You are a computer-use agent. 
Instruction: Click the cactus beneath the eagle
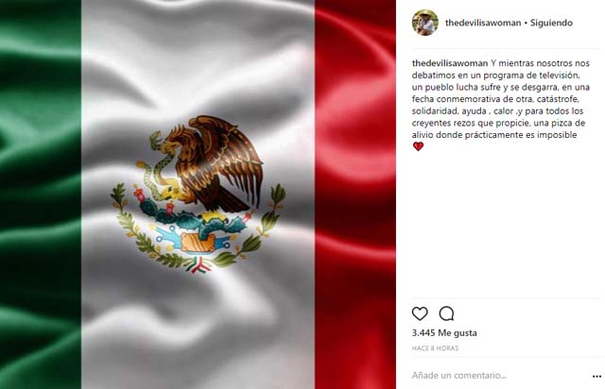click(x=193, y=218)
